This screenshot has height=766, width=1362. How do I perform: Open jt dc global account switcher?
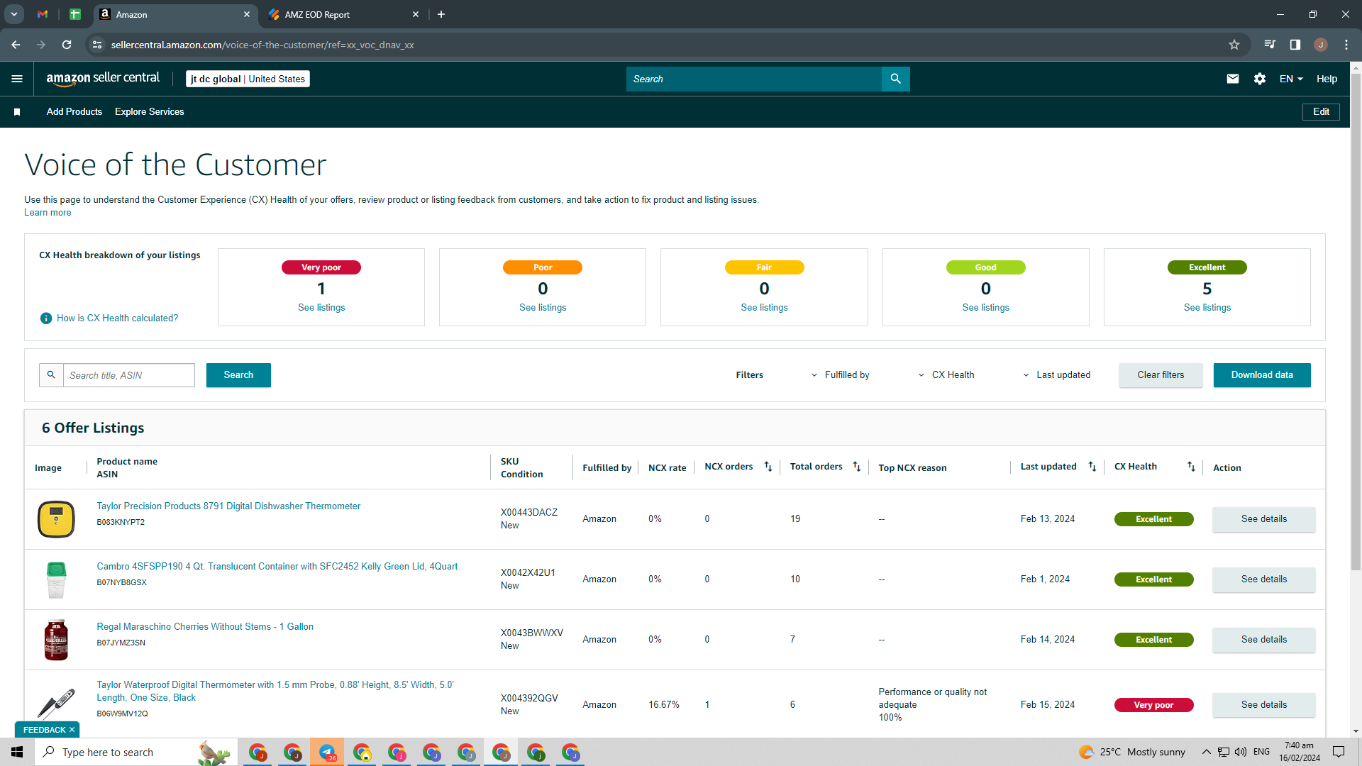(248, 79)
